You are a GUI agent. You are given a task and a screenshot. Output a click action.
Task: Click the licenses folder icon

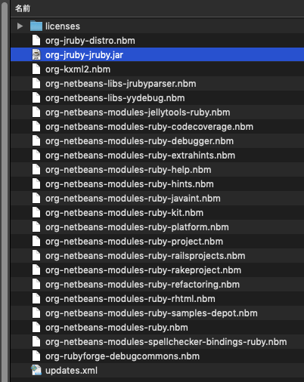coord(36,26)
